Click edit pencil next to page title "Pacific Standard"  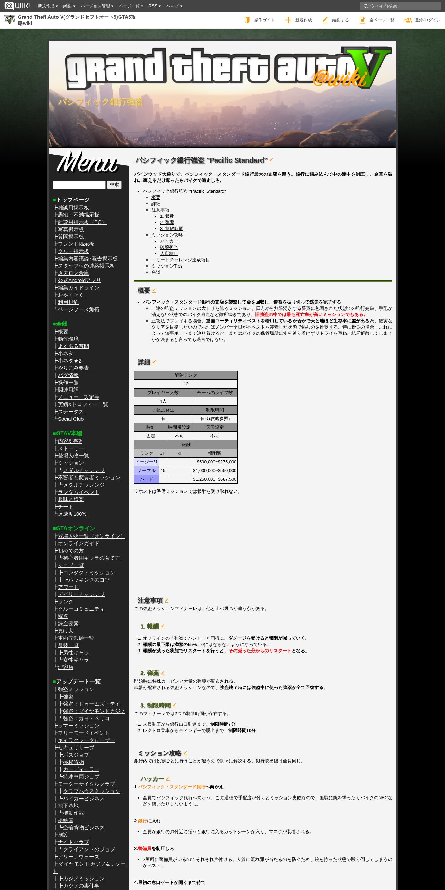point(271,160)
